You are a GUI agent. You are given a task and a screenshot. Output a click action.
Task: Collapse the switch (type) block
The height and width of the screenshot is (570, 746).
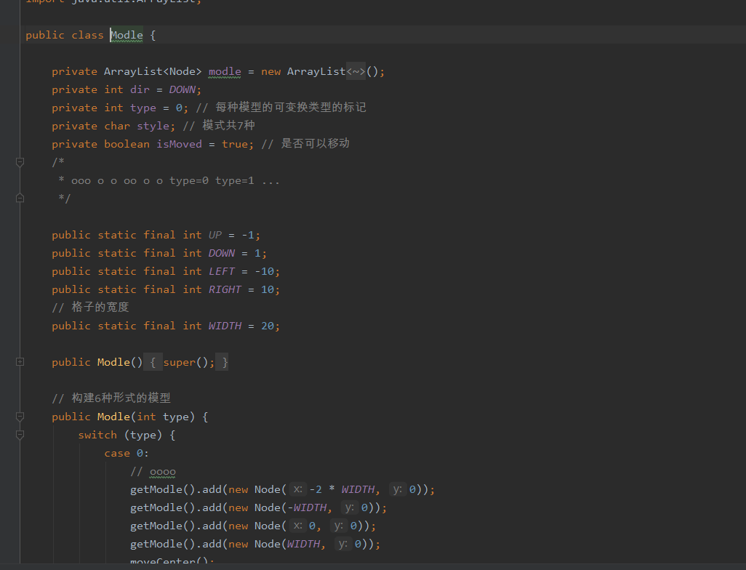coord(20,435)
